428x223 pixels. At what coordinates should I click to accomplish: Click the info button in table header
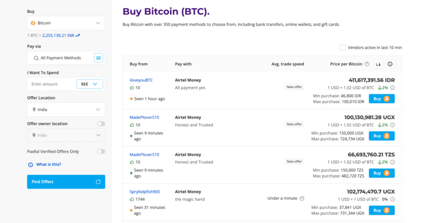[390, 64]
